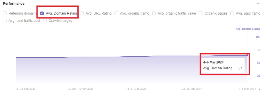The image size is (263, 94).
Task: Enable the Avg. paid traffic cost checkbox
Action: pos(5,20)
